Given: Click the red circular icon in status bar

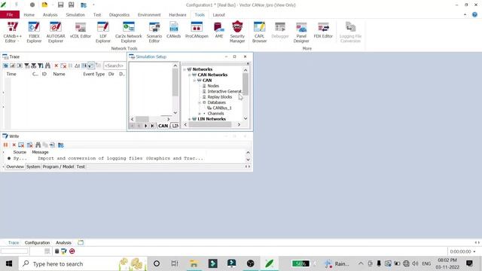Looking at the screenshot, I should tap(72, 251).
